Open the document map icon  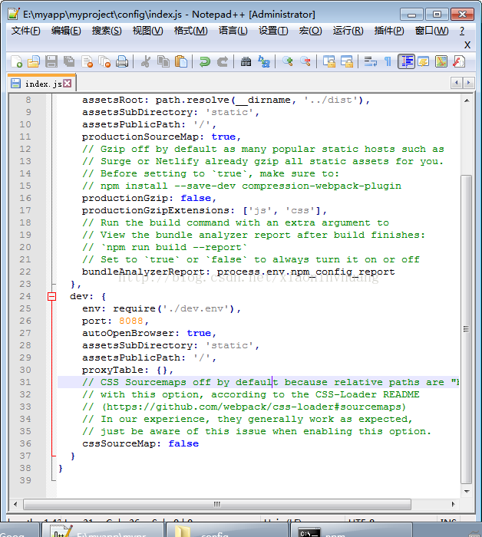pos(441,61)
